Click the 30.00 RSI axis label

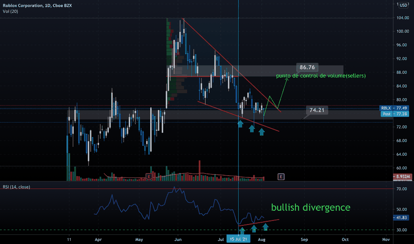[x=401, y=230]
